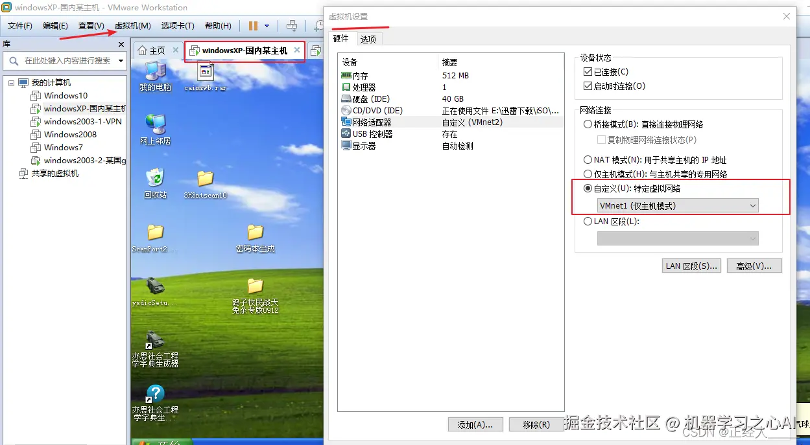Open the 文件(F) menu

(x=20, y=26)
